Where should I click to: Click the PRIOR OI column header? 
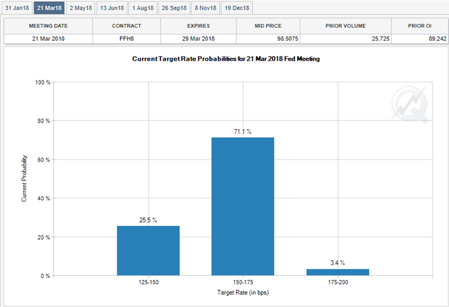419,26
